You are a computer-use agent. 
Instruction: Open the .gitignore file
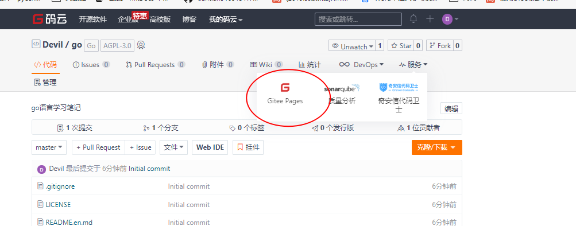click(60, 186)
